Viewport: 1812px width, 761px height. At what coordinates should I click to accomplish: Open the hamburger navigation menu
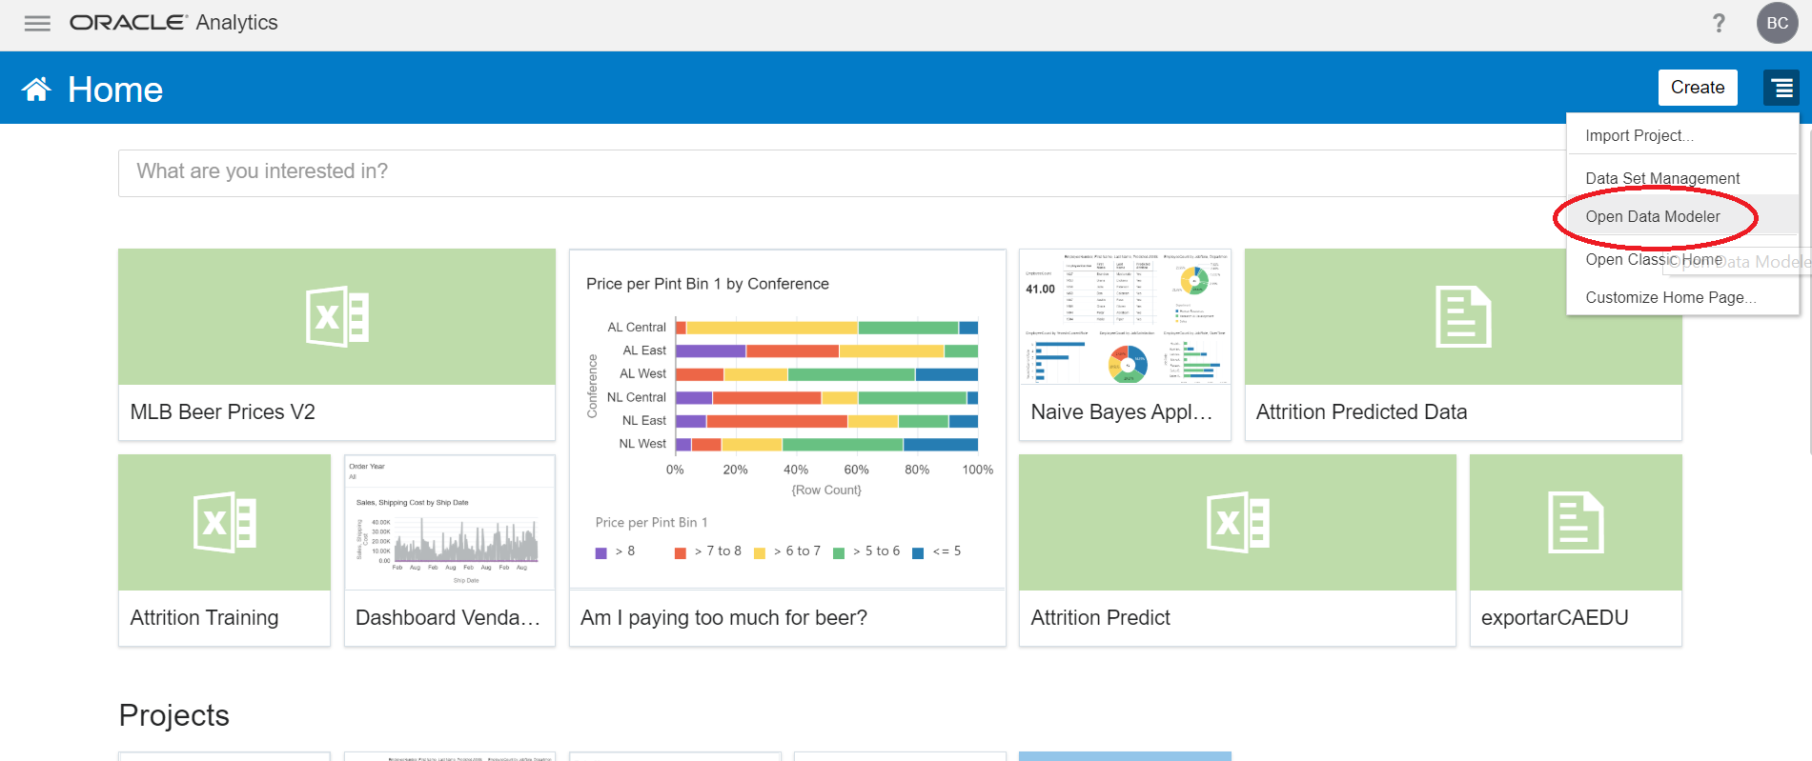[x=37, y=23]
